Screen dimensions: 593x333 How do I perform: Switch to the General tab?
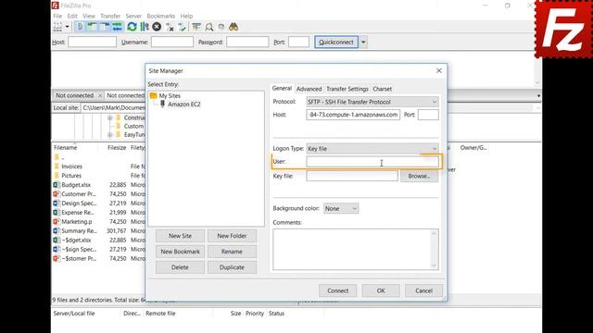click(x=282, y=89)
